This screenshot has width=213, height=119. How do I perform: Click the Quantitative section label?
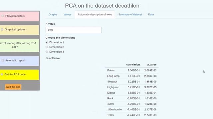point(53,58)
